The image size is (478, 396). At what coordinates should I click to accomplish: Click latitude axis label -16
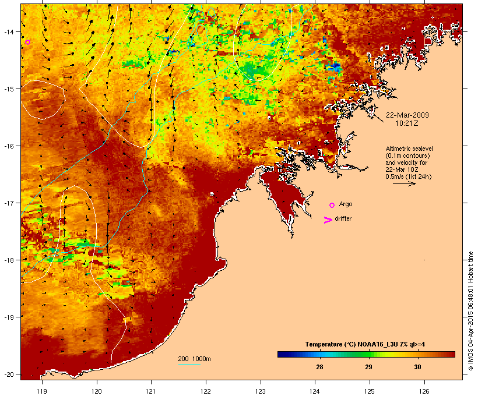tap(8, 146)
